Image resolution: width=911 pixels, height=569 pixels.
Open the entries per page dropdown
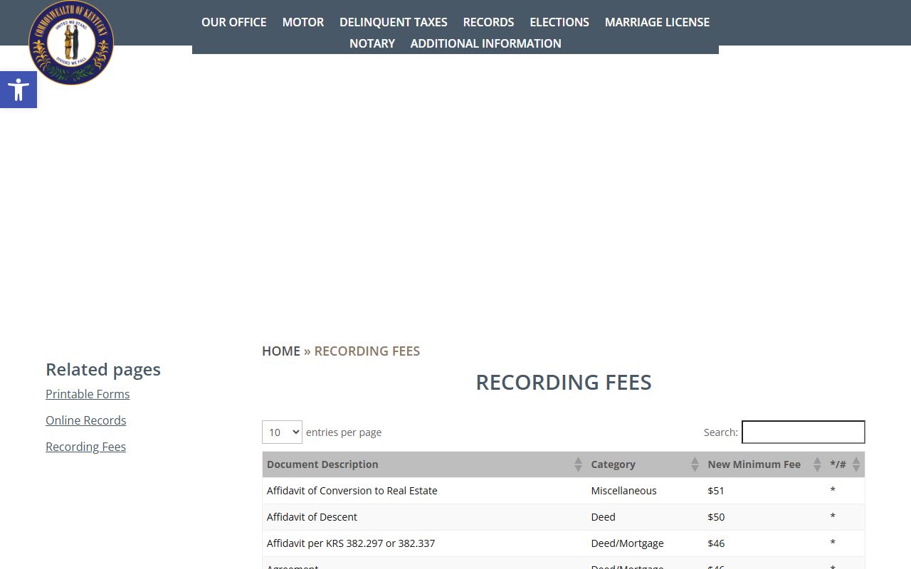[282, 432]
